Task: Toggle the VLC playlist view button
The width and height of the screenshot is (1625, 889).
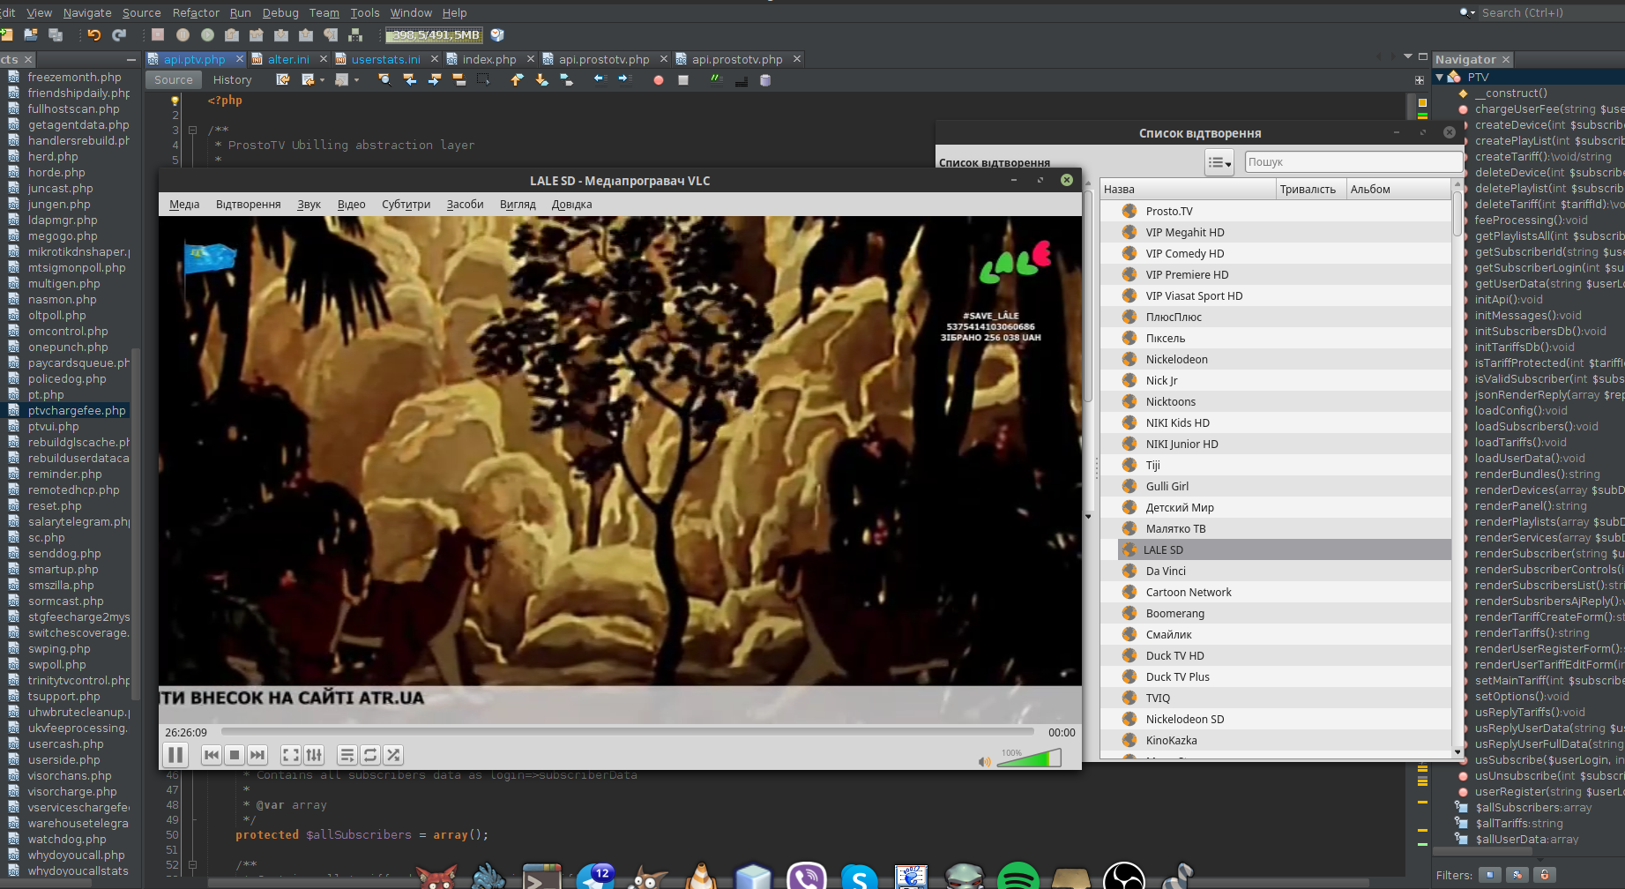Action: 347,755
